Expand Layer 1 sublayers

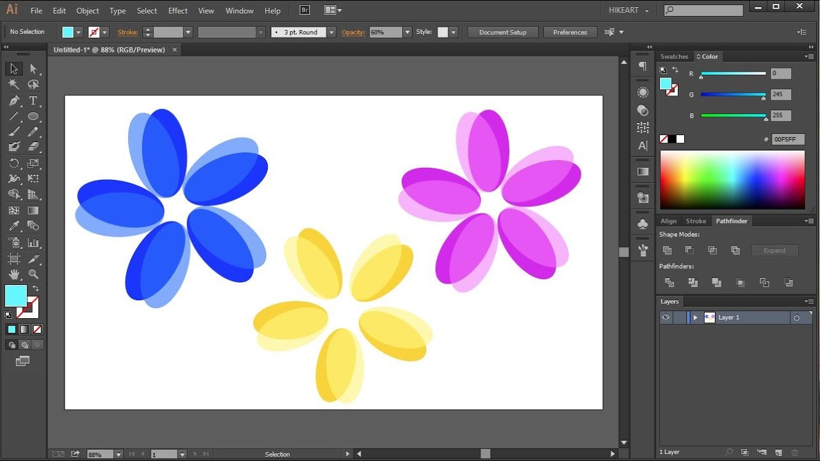(x=695, y=318)
